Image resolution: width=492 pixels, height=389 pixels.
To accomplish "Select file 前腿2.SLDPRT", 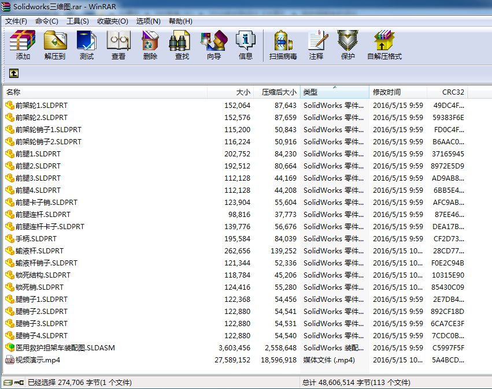I will (38, 166).
